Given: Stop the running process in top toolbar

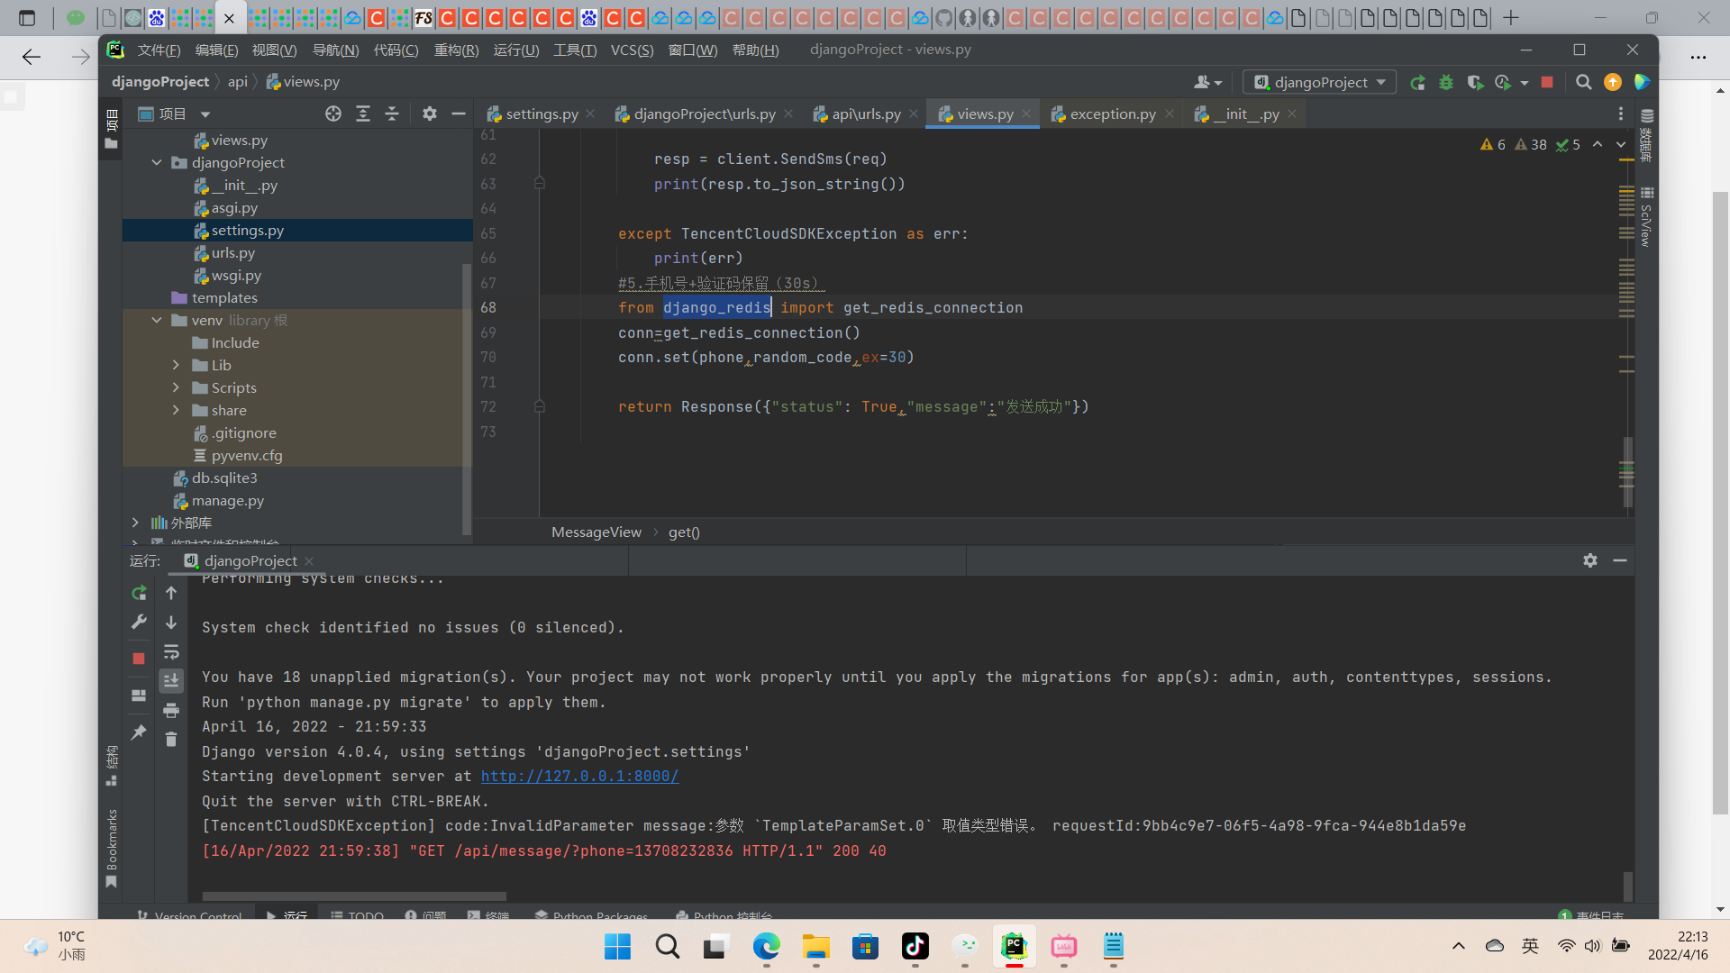Looking at the screenshot, I should 1547,82.
